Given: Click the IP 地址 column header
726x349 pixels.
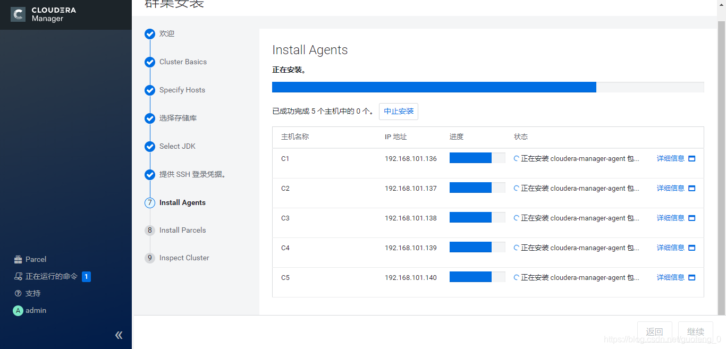Looking at the screenshot, I should point(396,137).
